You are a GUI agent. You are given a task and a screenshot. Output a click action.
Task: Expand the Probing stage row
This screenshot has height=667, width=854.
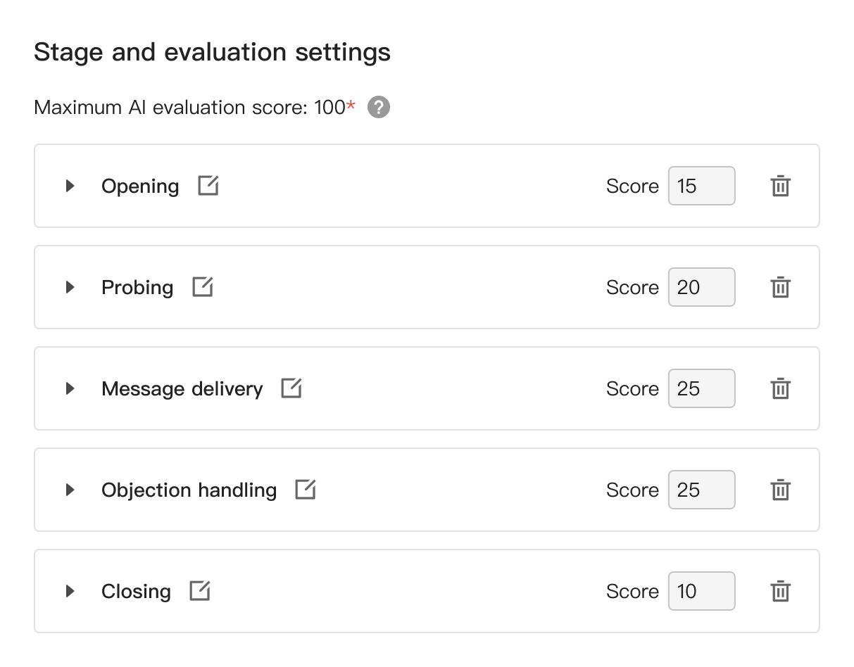[70, 287]
